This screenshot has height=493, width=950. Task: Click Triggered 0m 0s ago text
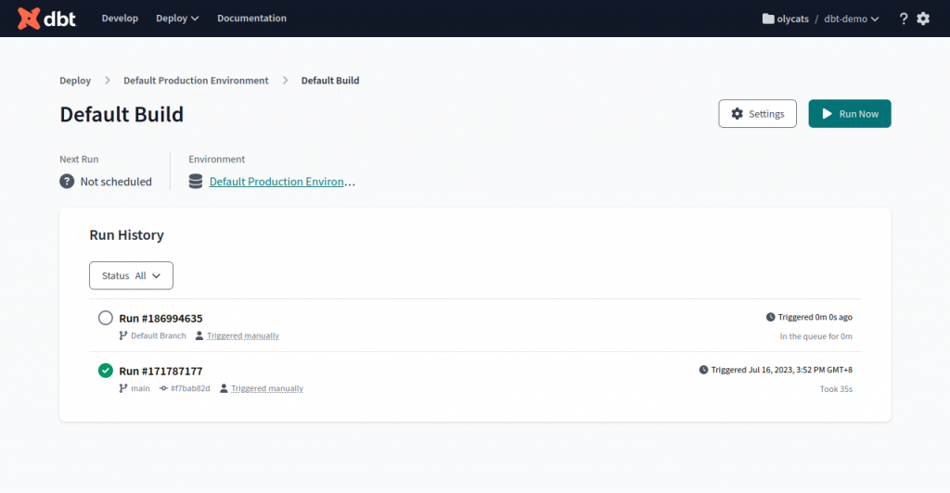[x=815, y=317]
